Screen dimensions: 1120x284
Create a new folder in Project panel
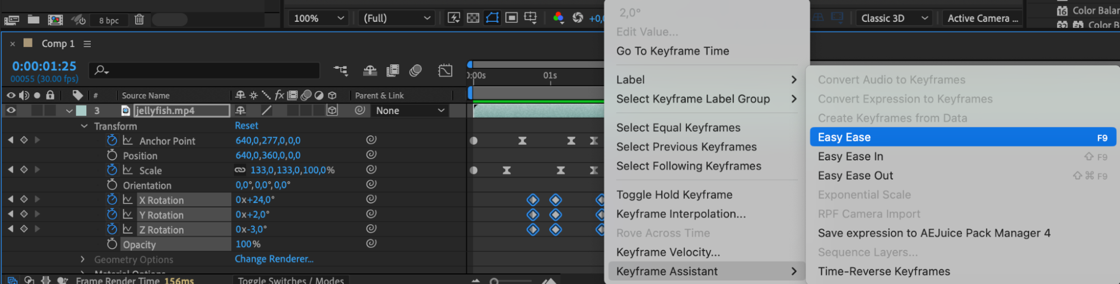pos(34,20)
